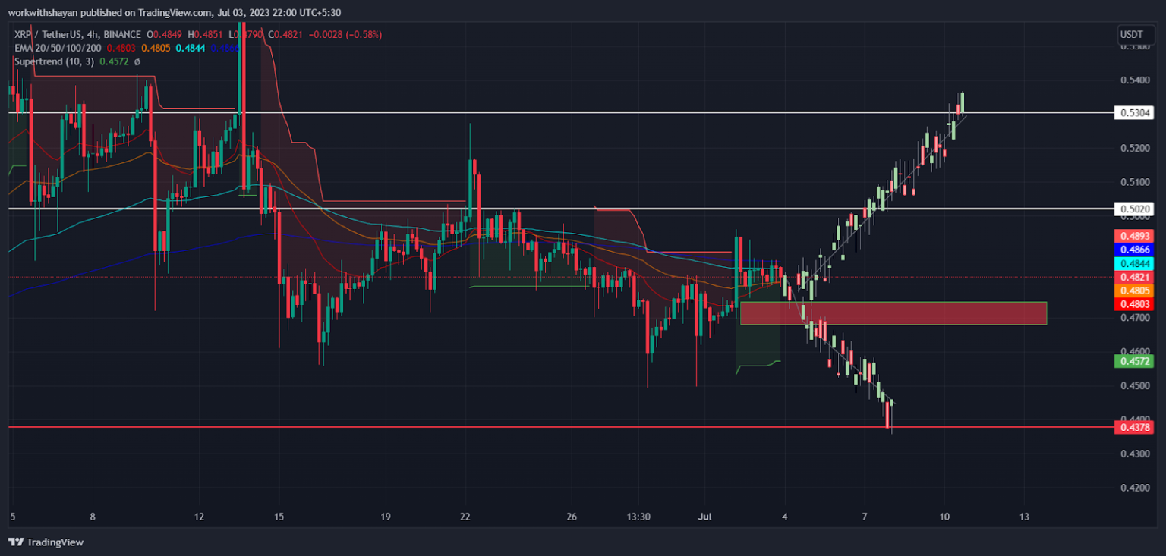Click the 13:30 time axis label
The height and width of the screenshot is (556, 1166).
(x=638, y=517)
